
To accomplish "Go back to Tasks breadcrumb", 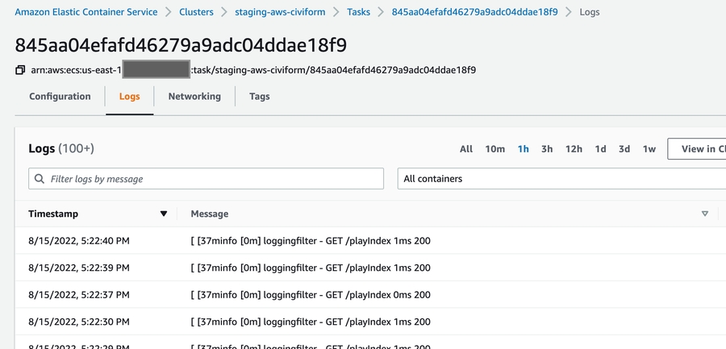I will (x=359, y=13).
